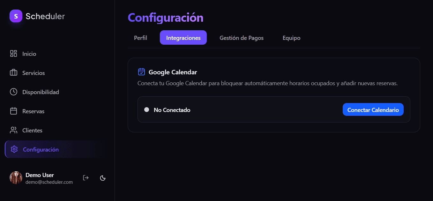Click the Servicios briefcase icon
The image size is (433, 201).
coord(13,73)
